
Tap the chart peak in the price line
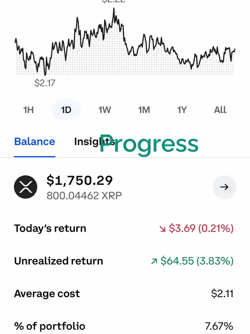point(114,9)
